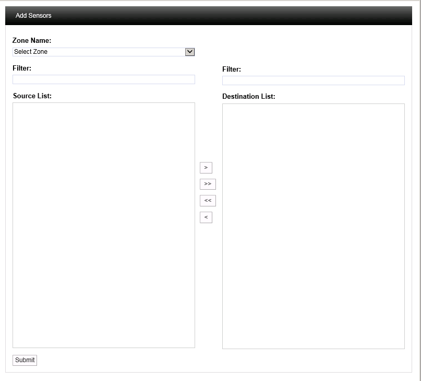Click the Source List filter field

click(x=103, y=79)
